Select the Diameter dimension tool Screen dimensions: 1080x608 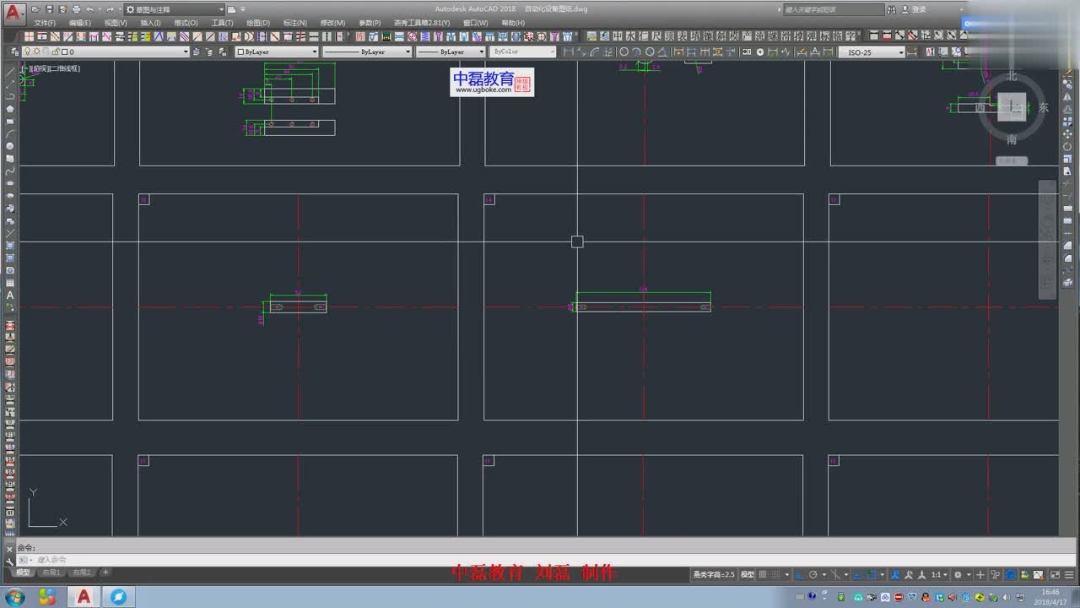pos(650,52)
